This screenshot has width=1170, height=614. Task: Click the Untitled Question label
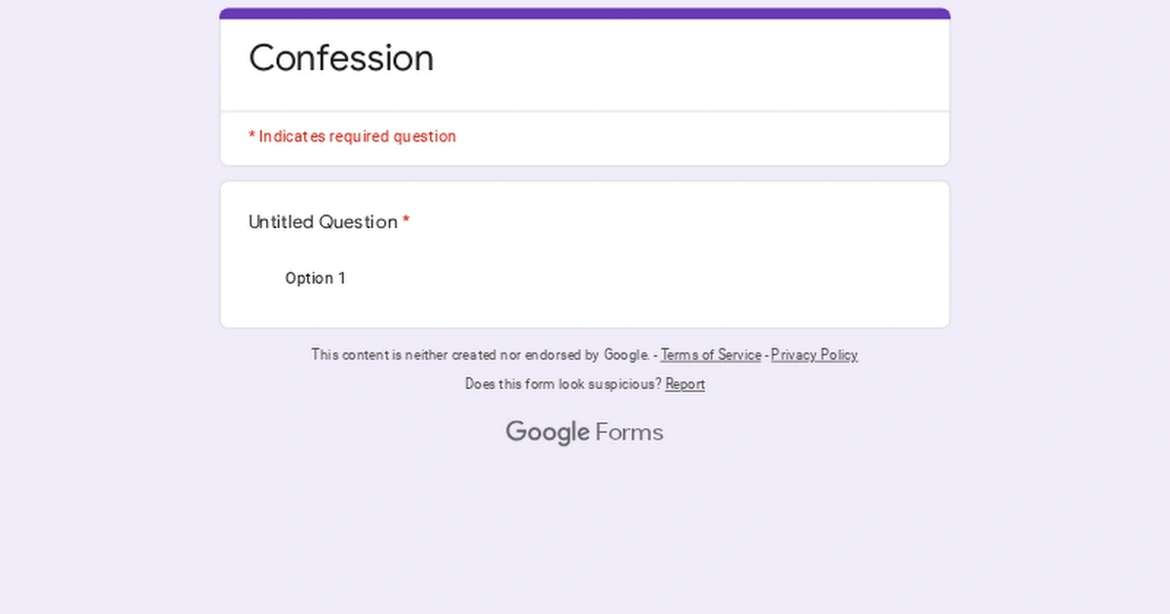[323, 222]
